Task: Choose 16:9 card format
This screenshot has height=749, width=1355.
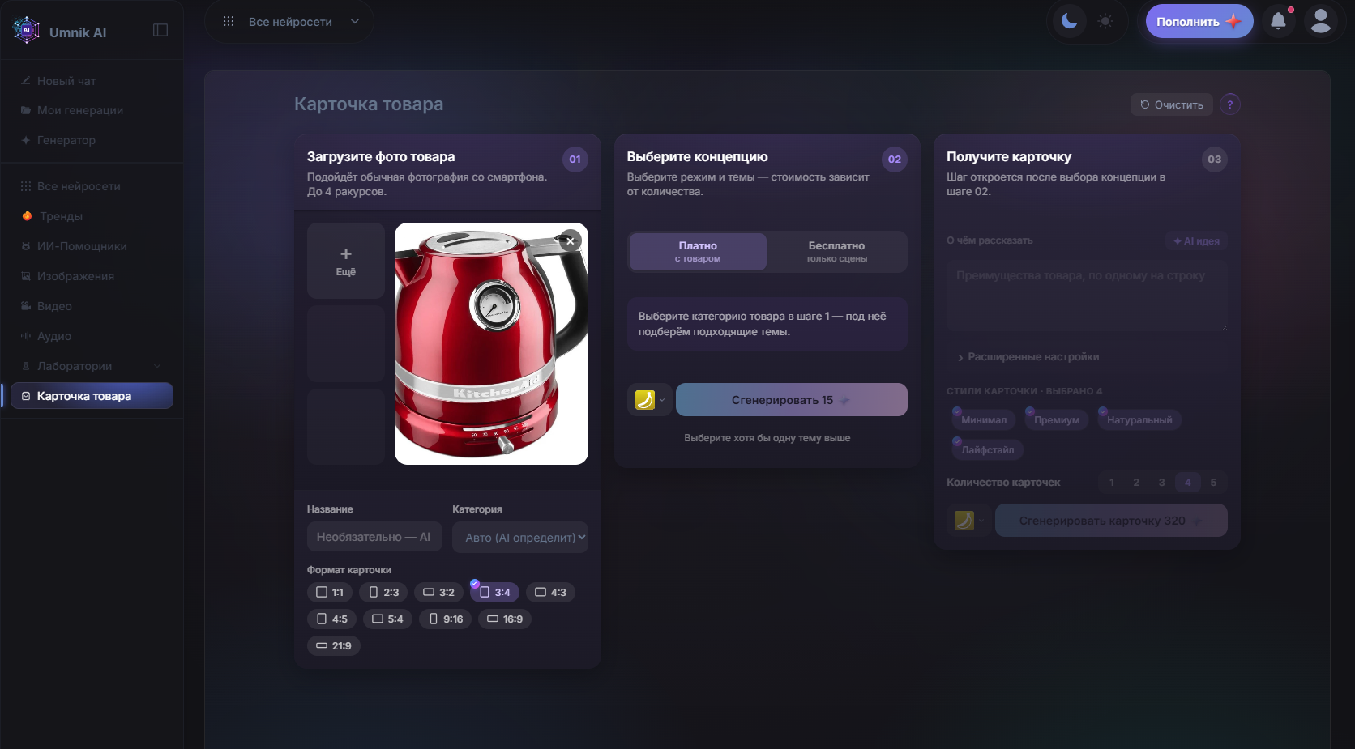Action: [x=505, y=619]
